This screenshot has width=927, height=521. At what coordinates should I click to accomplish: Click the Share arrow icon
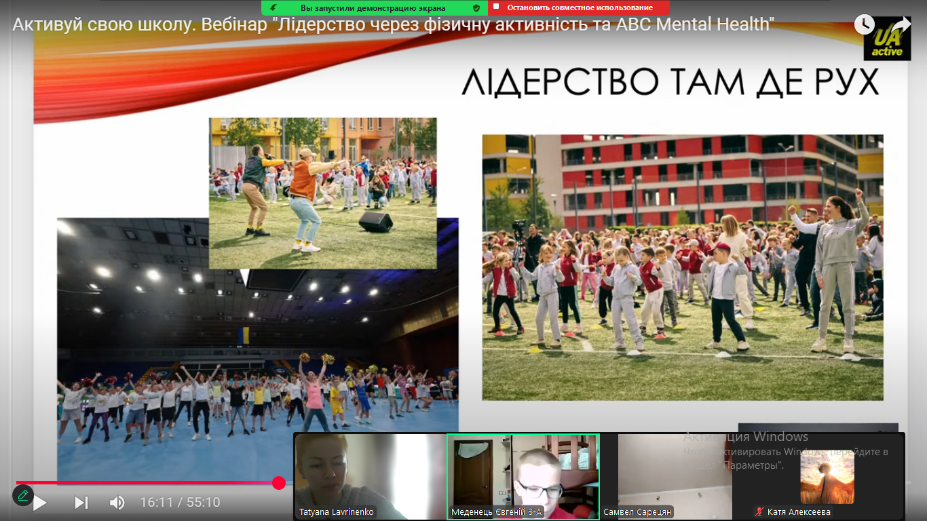[x=901, y=24]
